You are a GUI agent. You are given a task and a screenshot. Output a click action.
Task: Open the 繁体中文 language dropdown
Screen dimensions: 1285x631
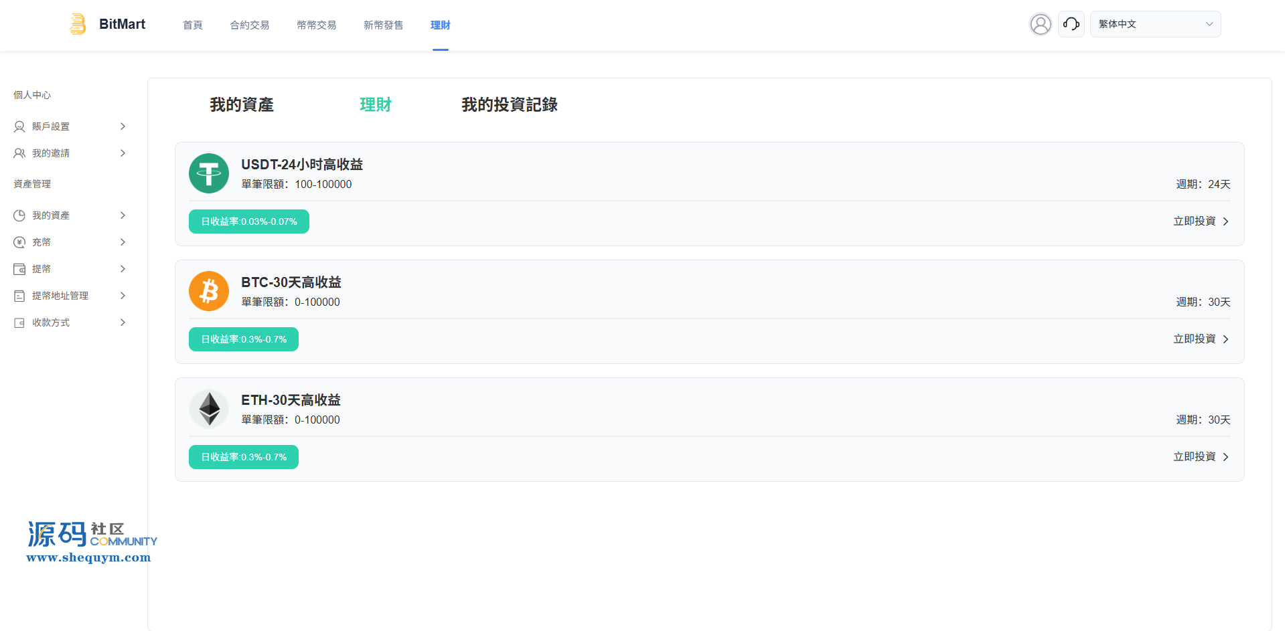click(1155, 24)
